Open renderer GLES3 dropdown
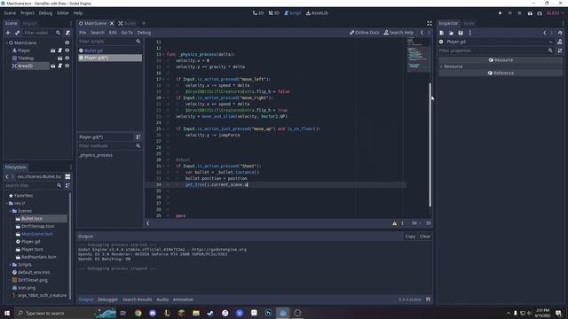This screenshot has height=319, width=568. tap(555, 13)
